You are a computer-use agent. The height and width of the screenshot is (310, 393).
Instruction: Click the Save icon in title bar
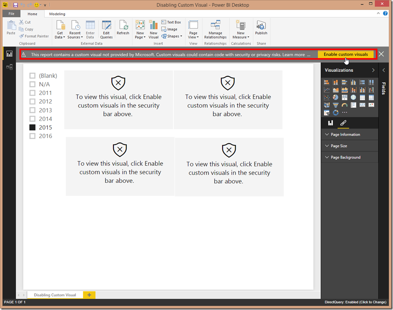[16, 5]
